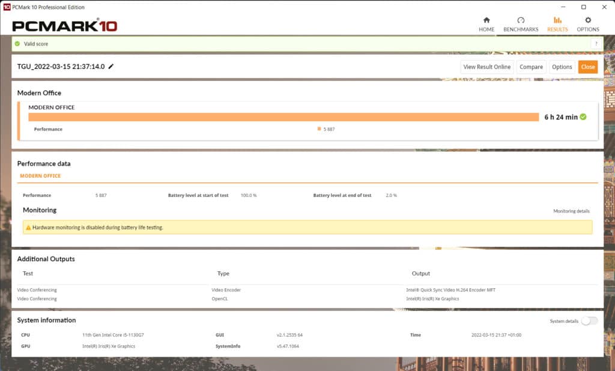The width and height of the screenshot is (615, 371).
Task: Click the Additional Outputs heading
Action: pyautogui.click(x=46, y=259)
